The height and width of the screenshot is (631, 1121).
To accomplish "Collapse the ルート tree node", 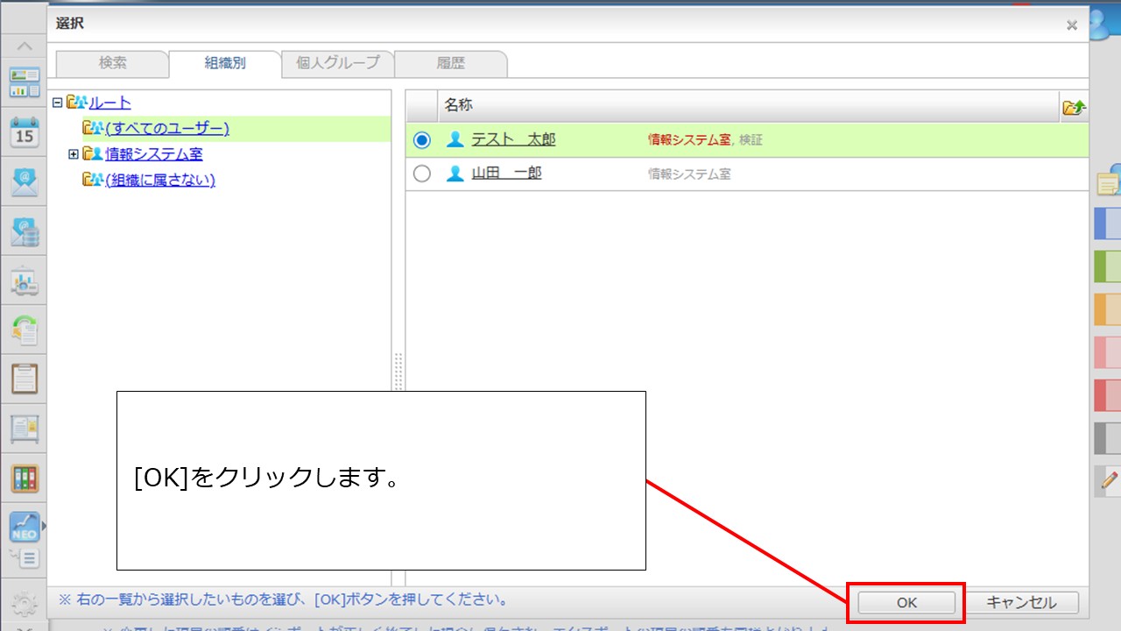I will point(58,103).
